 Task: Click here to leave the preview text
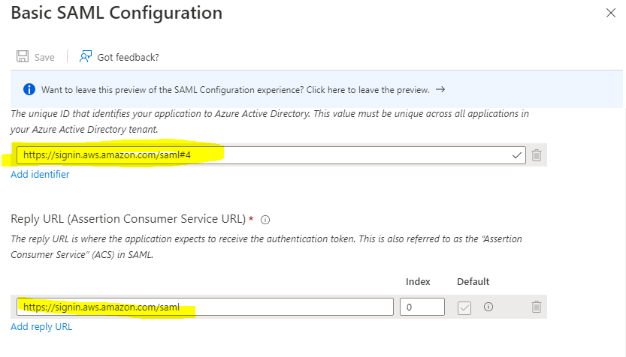(368, 90)
